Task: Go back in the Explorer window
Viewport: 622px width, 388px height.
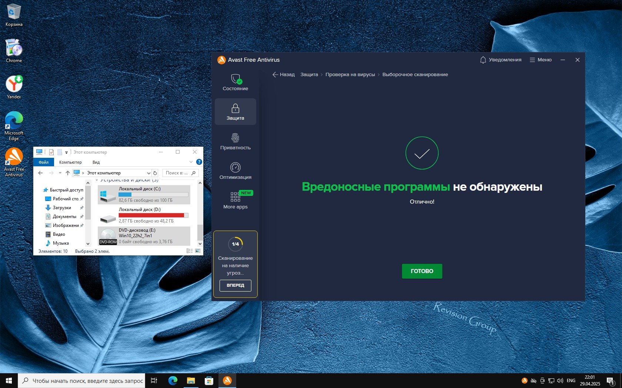Action: click(40, 173)
